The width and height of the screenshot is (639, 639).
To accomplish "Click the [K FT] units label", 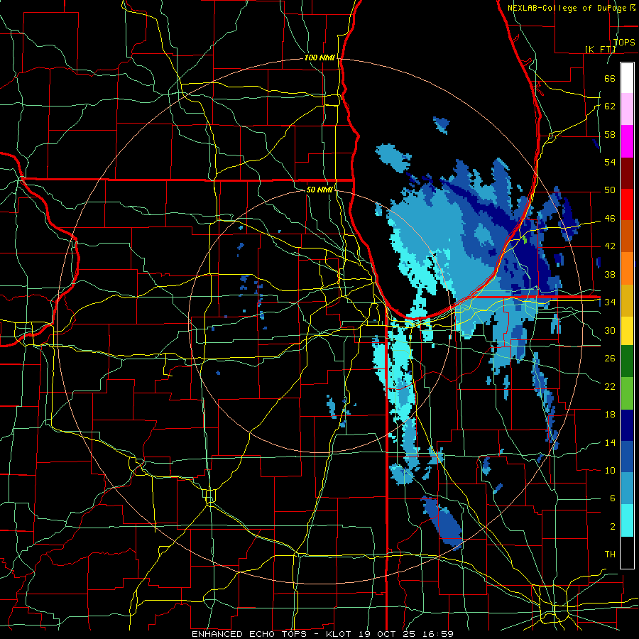I will pyautogui.click(x=600, y=49).
